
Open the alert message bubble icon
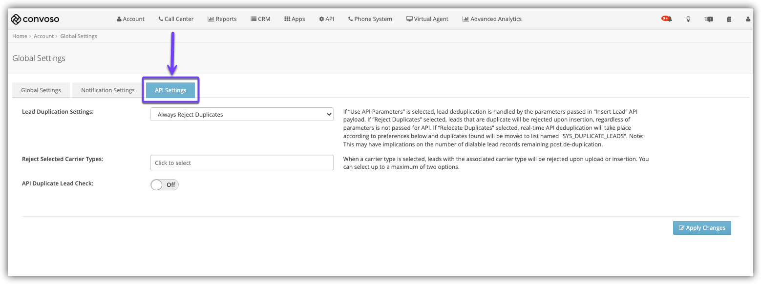click(x=709, y=19)
